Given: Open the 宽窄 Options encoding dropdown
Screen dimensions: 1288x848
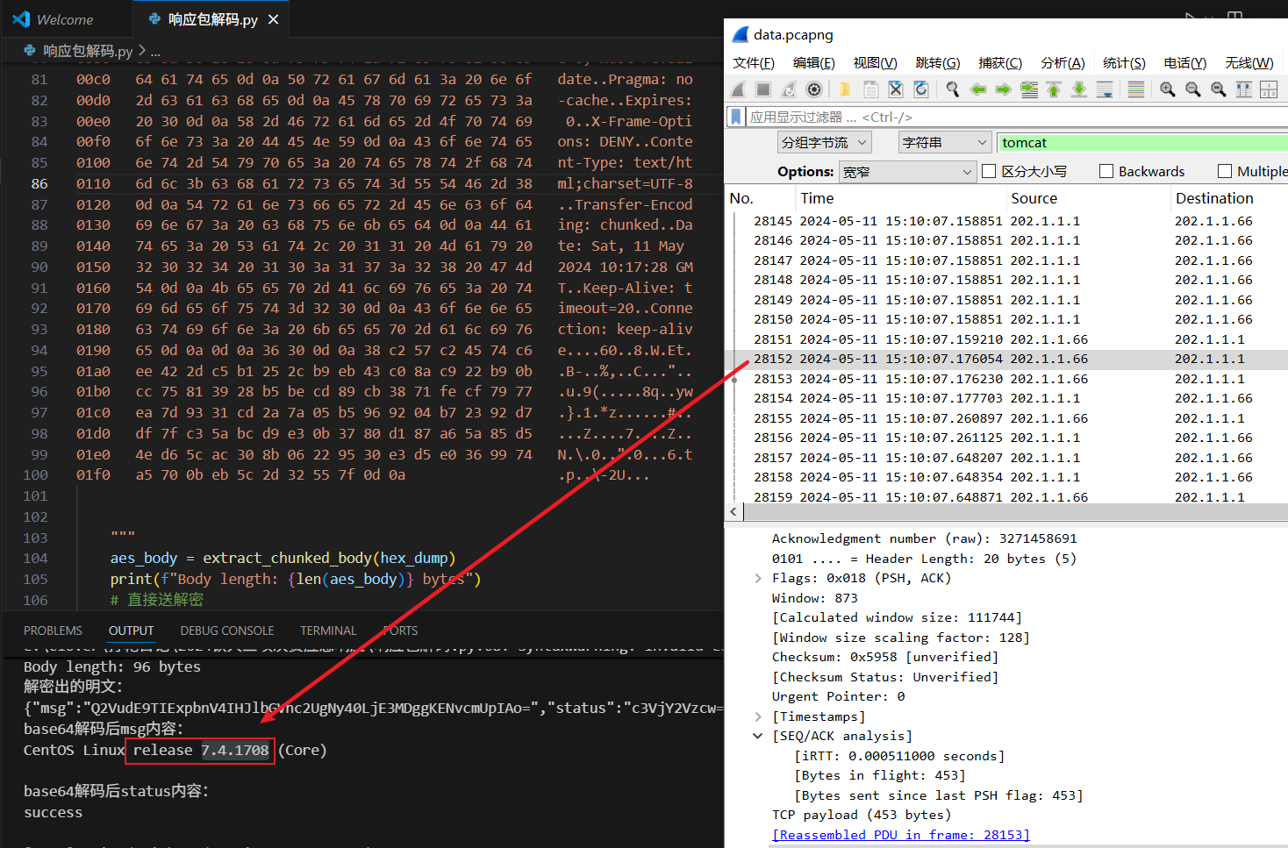Looking at the screenshot, I should tap(907, 172).
